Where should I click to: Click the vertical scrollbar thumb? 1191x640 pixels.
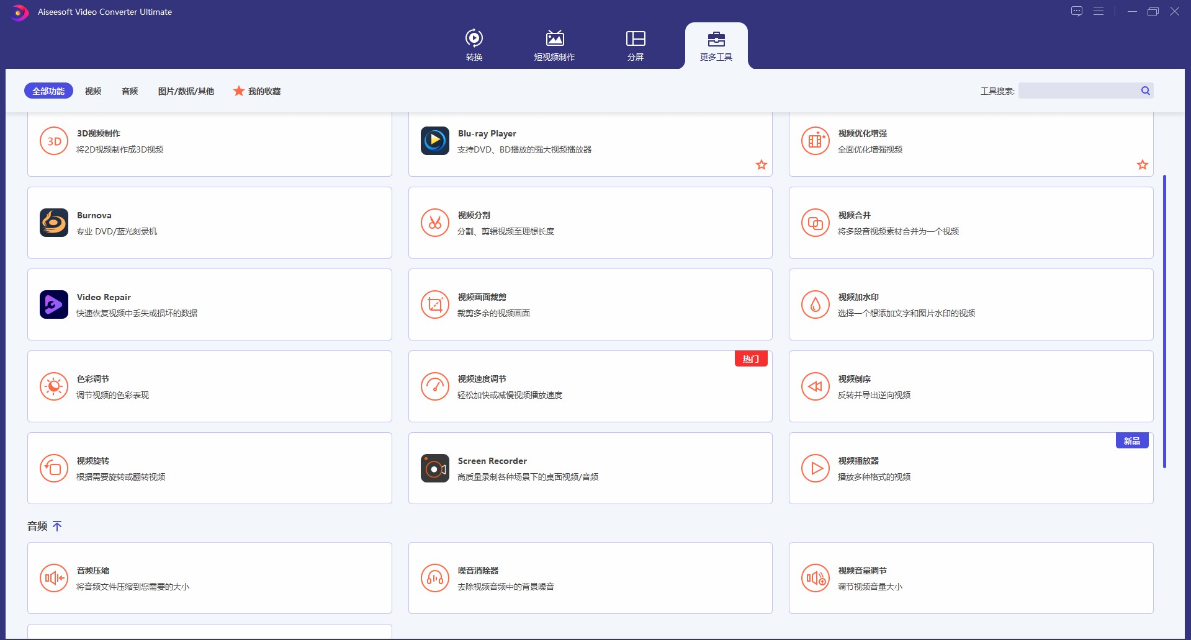click(1164, 321)
